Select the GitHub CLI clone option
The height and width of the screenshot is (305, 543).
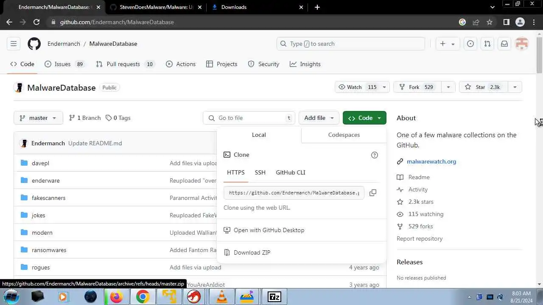coord(291,172)
